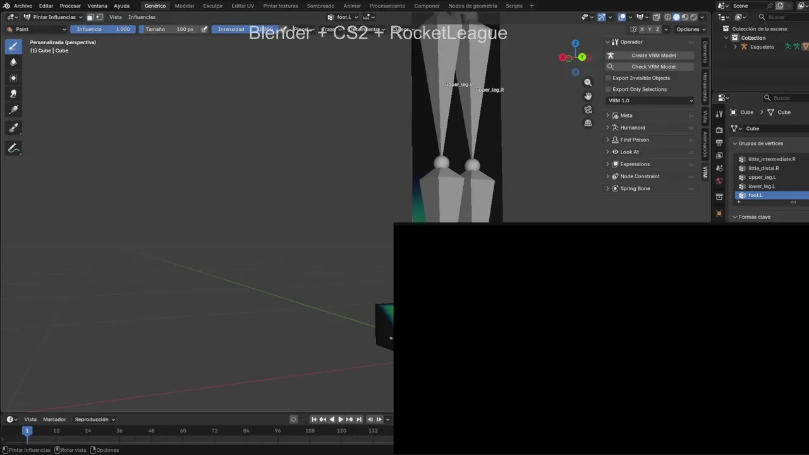Switch to the Sombreado workspace tab
809x455 pixels.
320,6
